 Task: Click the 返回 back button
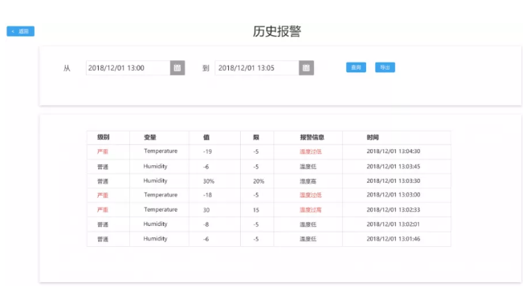[21, 31]
